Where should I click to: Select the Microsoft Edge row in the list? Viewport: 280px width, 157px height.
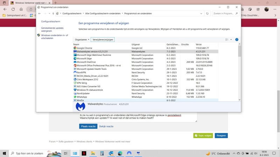click(146, 58)
